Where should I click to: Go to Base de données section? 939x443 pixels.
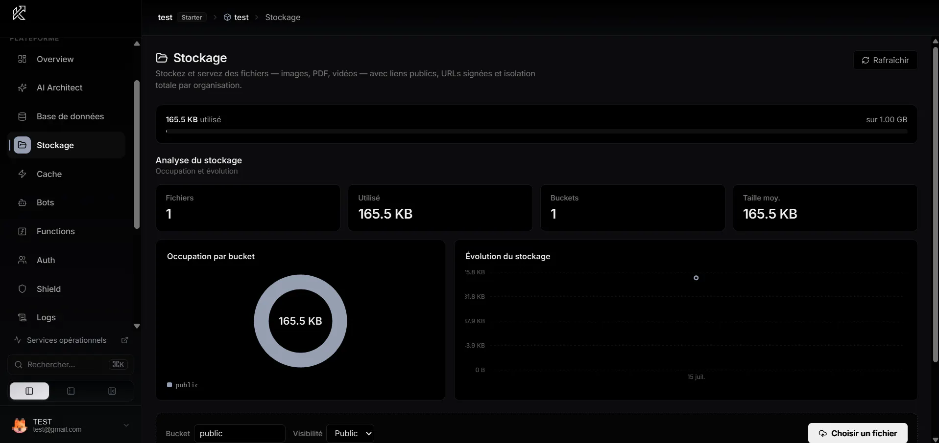point(67,116)
